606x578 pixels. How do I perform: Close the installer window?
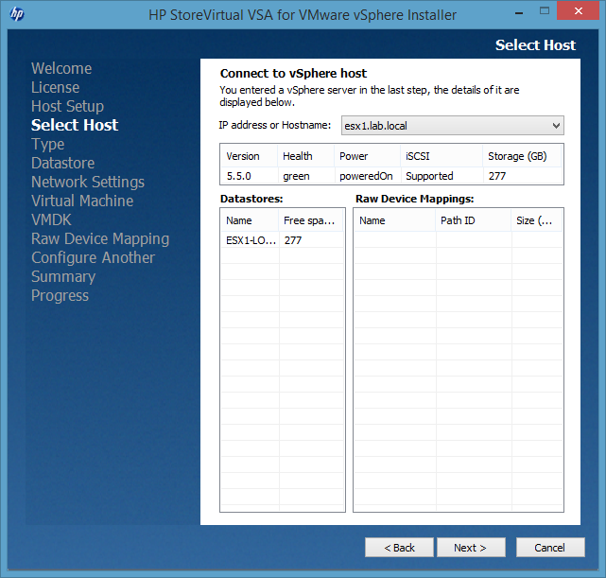(578, 10)
